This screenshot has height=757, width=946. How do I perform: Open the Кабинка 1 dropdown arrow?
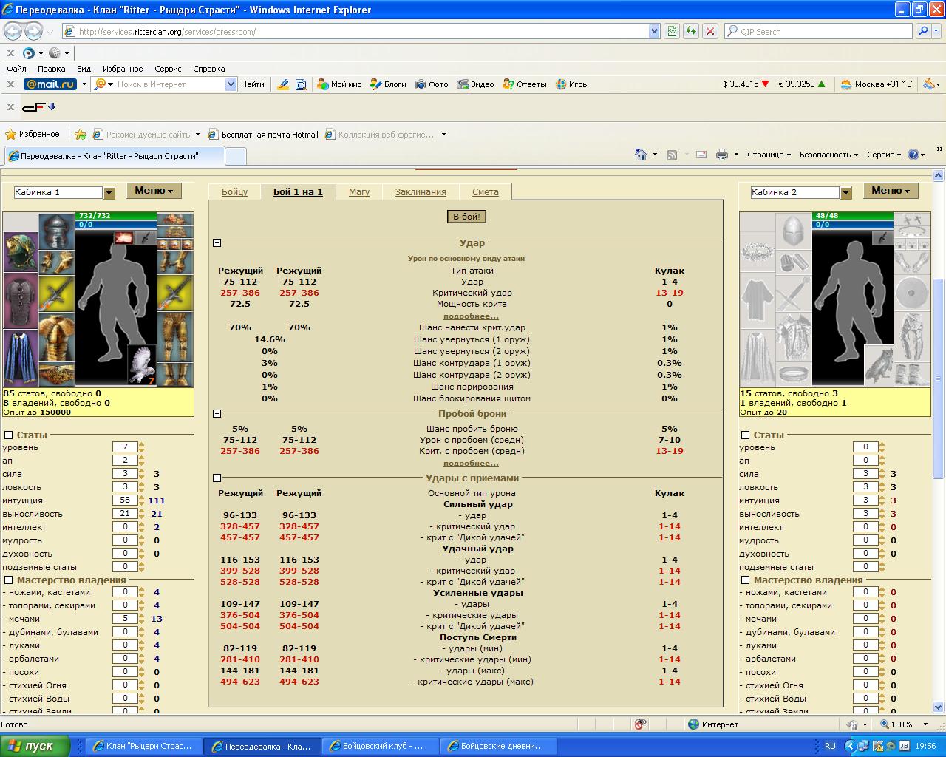(x=109, y=192)
